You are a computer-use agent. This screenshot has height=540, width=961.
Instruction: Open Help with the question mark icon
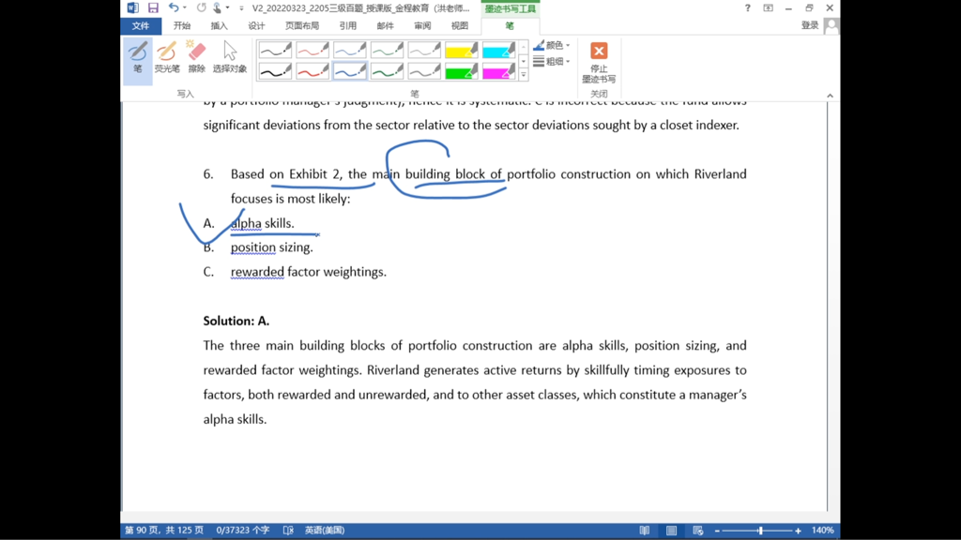[x=747, y=8]
